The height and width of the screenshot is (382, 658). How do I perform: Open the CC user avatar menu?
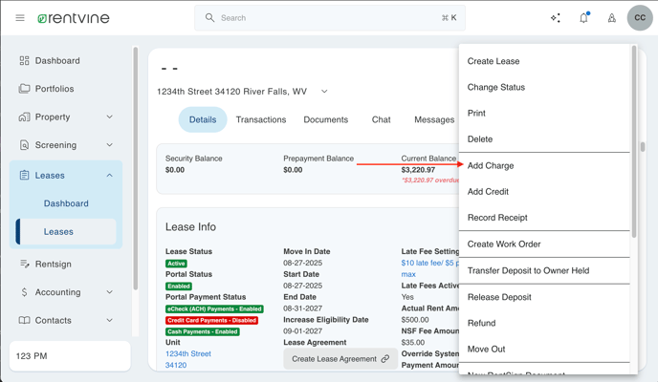pyautogui.click(x=640, y=18)
